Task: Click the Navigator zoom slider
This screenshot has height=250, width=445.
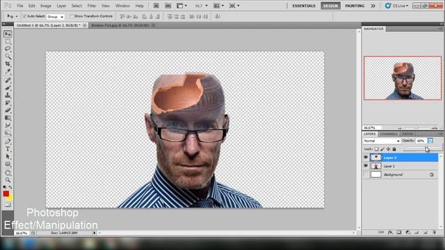Action: coord(416,128)
